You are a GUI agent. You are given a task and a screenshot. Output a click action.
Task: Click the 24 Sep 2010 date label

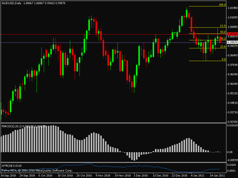(27, 175)
